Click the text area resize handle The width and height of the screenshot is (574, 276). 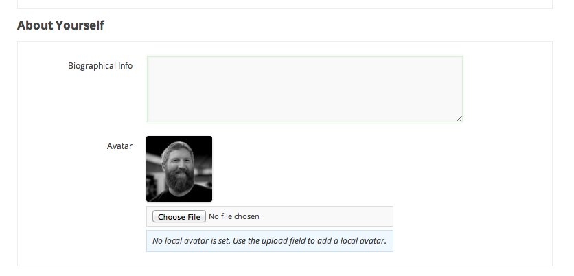(x=459, y=118)
